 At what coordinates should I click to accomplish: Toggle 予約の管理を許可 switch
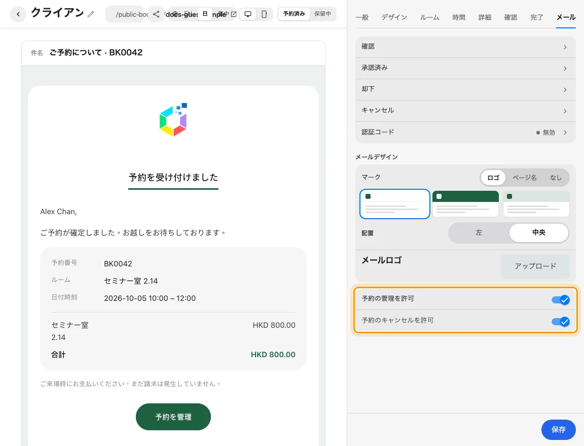click(x=561, y=299)
